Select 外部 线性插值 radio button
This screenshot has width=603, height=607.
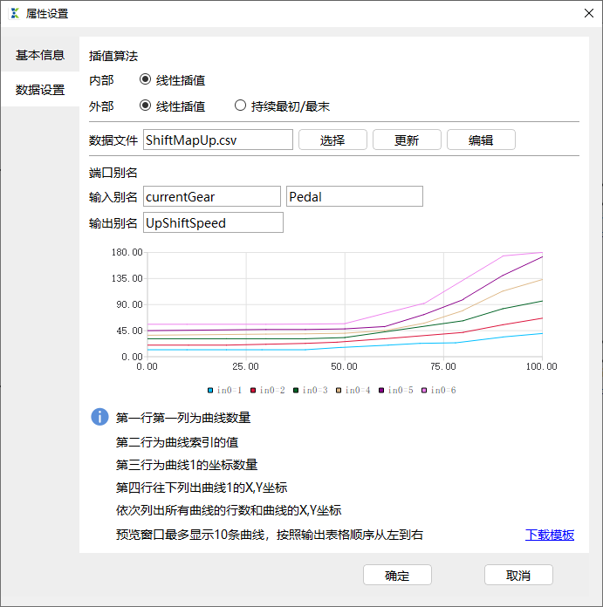145,106
